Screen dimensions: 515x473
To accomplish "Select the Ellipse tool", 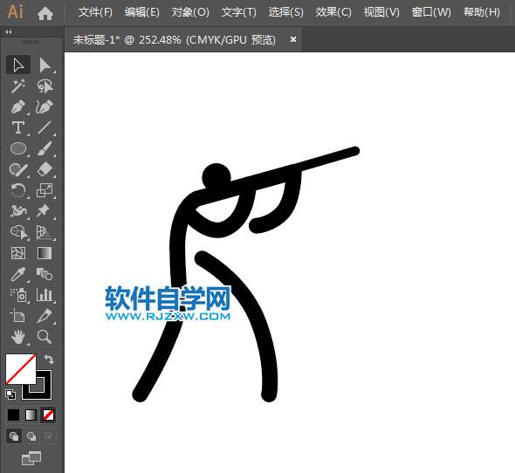I will (18, 148).
